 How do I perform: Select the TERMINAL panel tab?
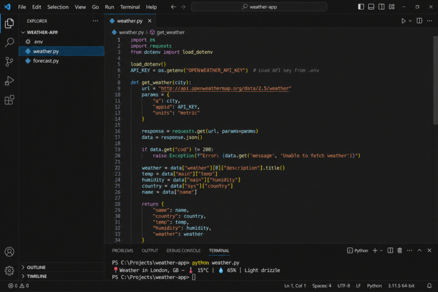click(x=219, y=250)
